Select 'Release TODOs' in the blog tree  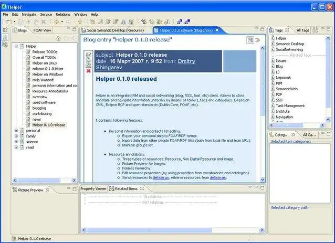pos(45,51)
